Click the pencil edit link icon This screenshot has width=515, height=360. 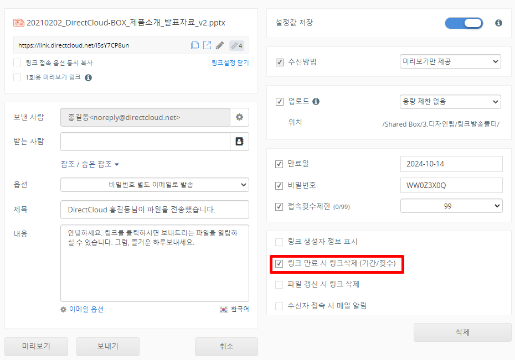click(x=220, y=45)
